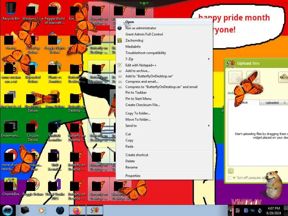Choose Create Checksum File...
This screenshot has height=216, width=288.
pyautogui.click(x=164, y=105)
